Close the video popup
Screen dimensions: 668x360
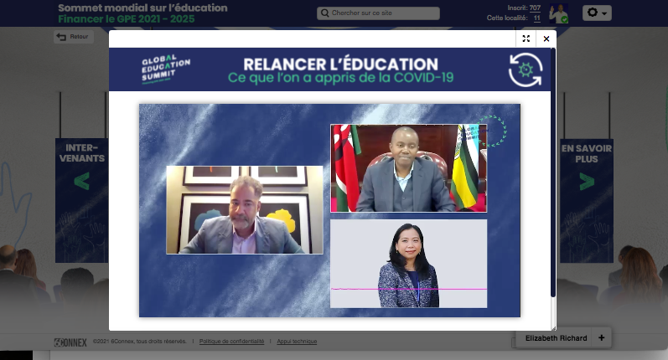(546, 39)
